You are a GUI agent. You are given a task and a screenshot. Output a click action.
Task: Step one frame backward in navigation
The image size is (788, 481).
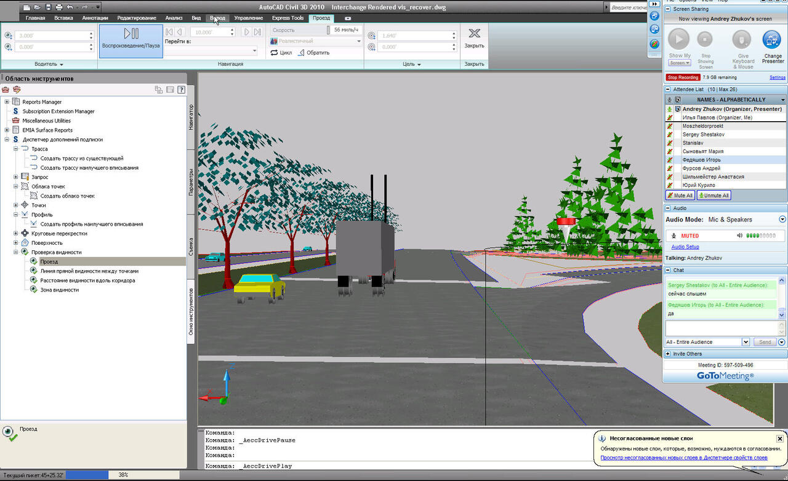coord(179,32)
